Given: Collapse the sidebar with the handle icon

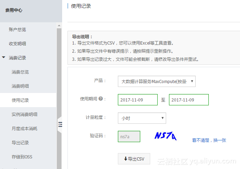Looking at the screenshot, I should pos(60,124).
